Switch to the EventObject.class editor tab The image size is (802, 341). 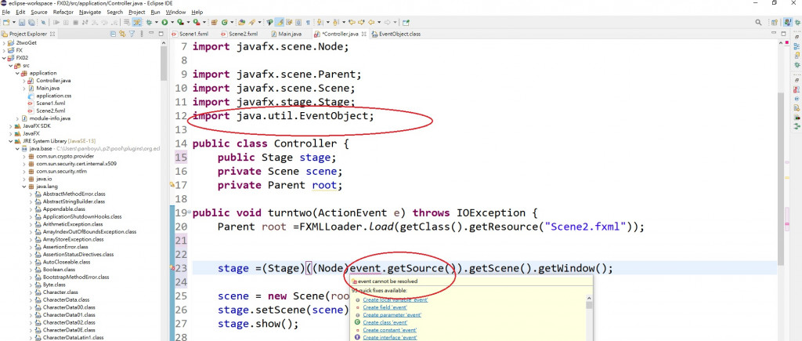click(x=396, y=34)
